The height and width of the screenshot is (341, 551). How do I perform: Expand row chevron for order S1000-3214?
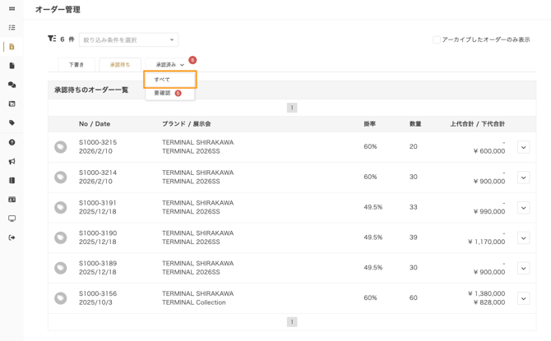coord(523,177)
